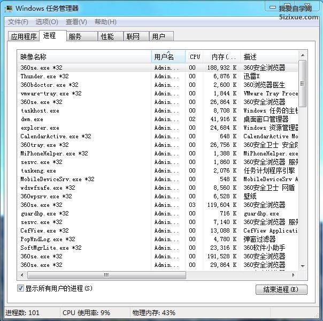Select the 360wpsrv.exe *32 process

[158, 196]
